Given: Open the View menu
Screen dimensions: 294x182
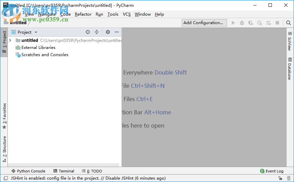Looking at the screenshot, I should [30, 14].
